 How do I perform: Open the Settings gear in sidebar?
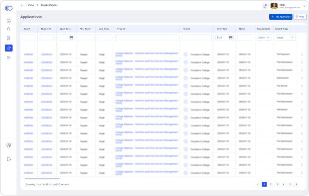(9, 145)
